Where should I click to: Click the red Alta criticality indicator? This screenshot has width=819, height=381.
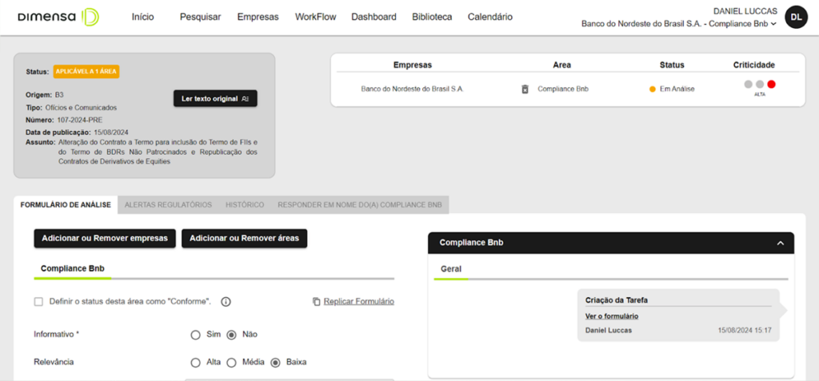771,84
